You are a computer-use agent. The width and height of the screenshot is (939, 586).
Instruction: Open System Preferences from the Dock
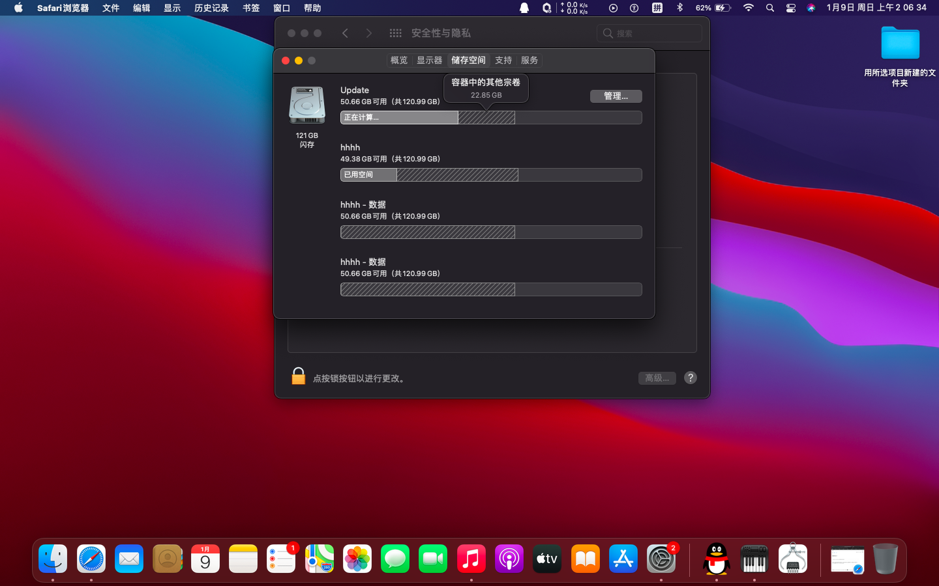point(661,559)
